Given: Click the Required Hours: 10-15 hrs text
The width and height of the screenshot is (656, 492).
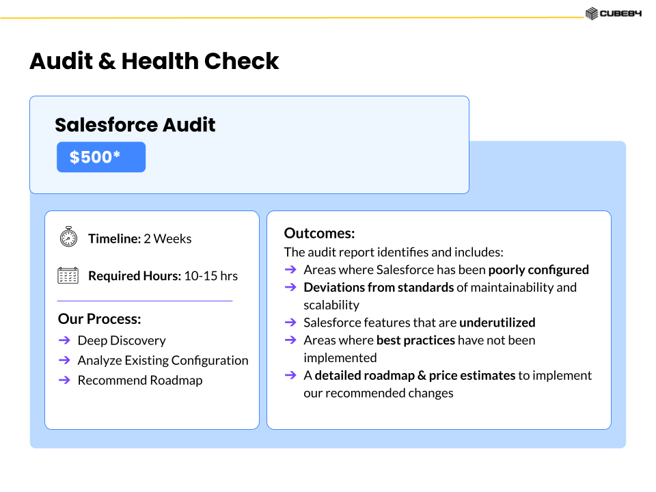Looking at the screenshot, I should tap(163, 275).
